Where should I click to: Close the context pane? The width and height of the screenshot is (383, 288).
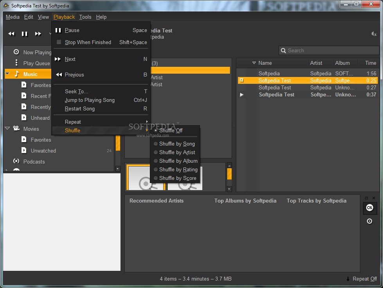point(374,198)
